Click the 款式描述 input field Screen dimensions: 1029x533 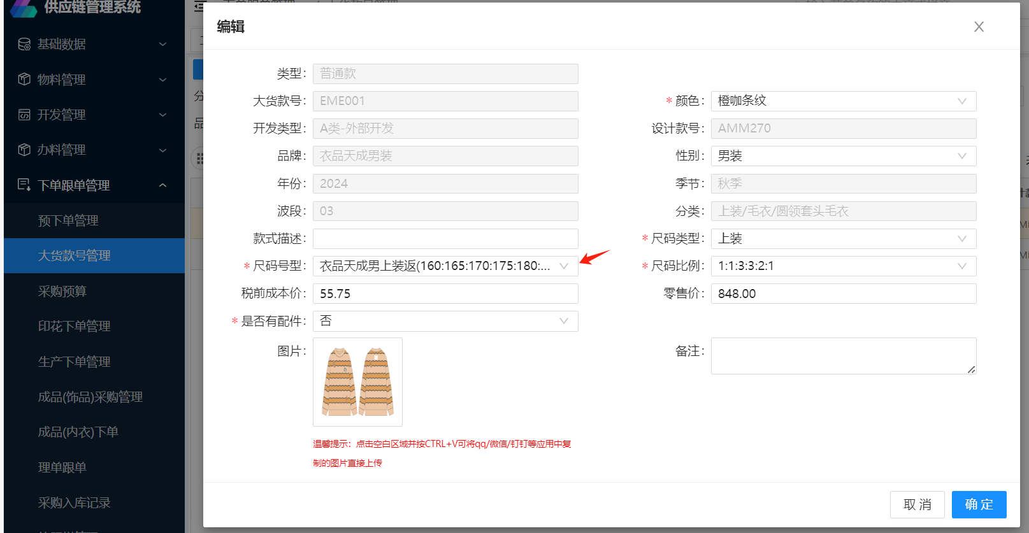click(445, 239)
